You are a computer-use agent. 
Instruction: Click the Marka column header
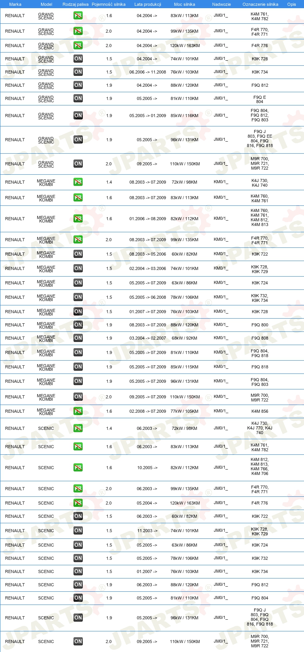click(15, 4)
